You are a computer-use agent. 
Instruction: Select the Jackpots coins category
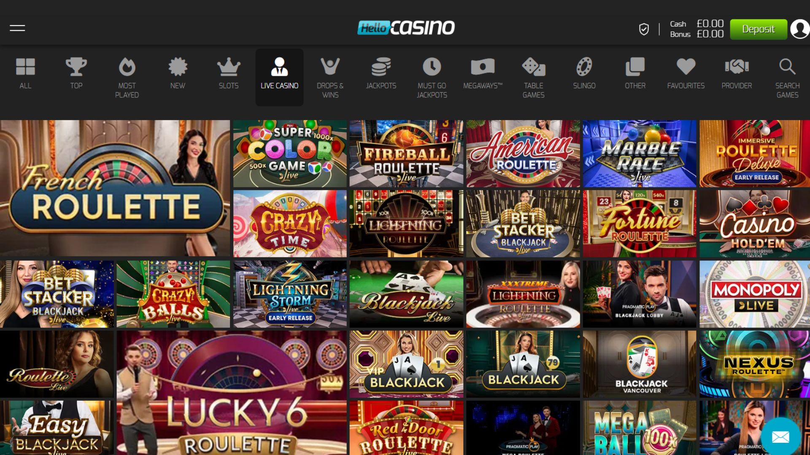click(x=381, y=67)
